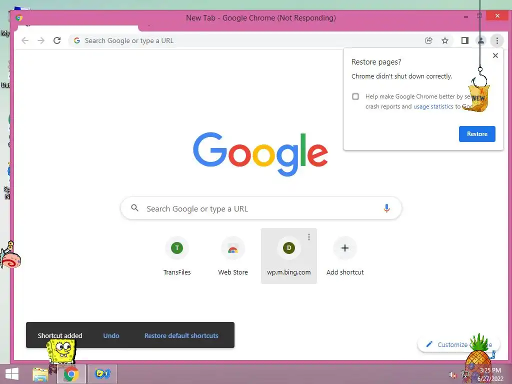
Task: Open File Explorer from taskbar
Action: tap(40, 374)
